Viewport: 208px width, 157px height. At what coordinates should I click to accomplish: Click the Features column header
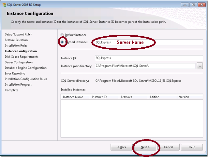coord(133,97)
